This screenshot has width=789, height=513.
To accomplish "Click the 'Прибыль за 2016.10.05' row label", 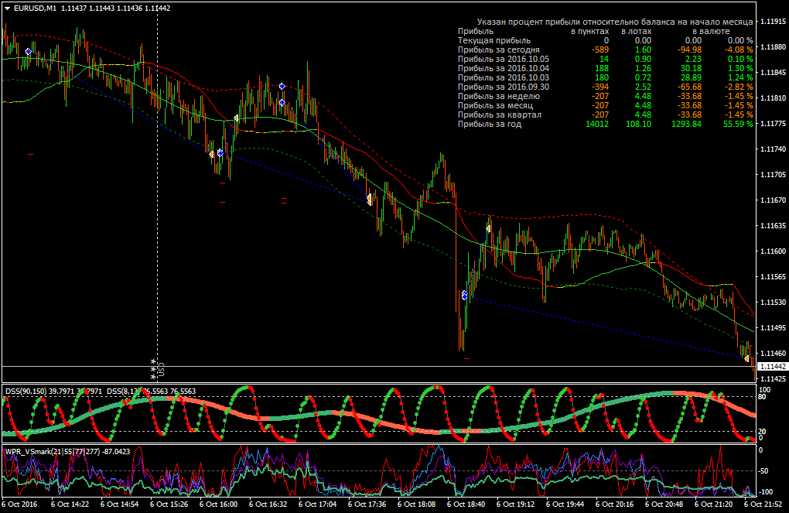I will [504, 59].
